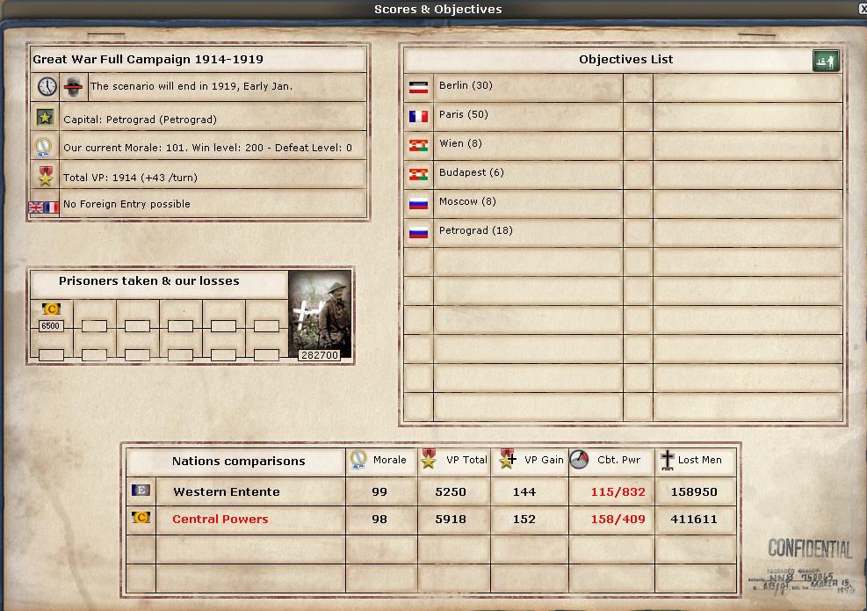867x611 pixels.
Task: Click the Western Entente faction flag icon
Action: coord(141,491)
